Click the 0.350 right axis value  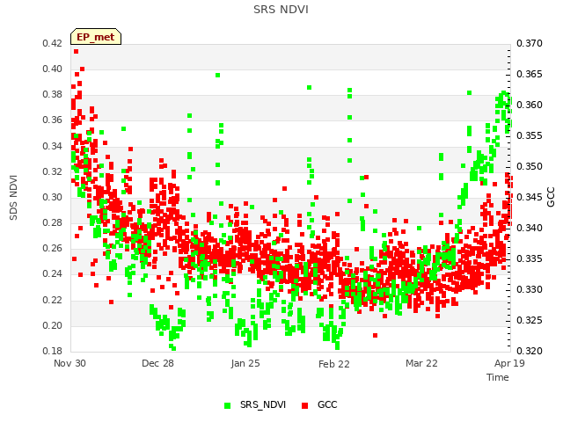[530, 166]
